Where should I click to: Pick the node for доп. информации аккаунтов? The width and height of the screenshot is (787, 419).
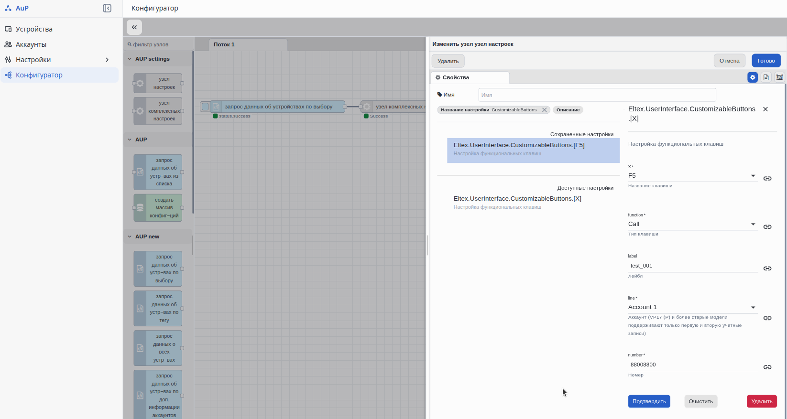coord(158,395)
